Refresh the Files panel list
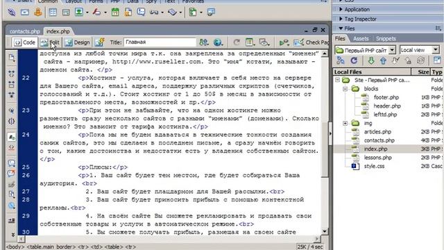The width and height of the screenshot is (444, 250). coord(354,60)
